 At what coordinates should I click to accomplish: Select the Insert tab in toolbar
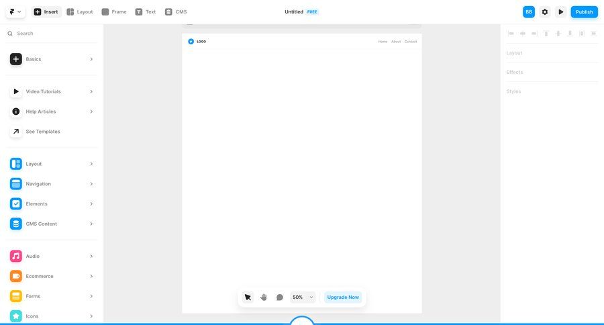[46, 12]
